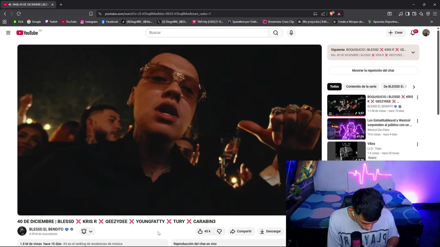Open the Facebook bookmark
Viewport: 440px width, 247px height.
110,22
